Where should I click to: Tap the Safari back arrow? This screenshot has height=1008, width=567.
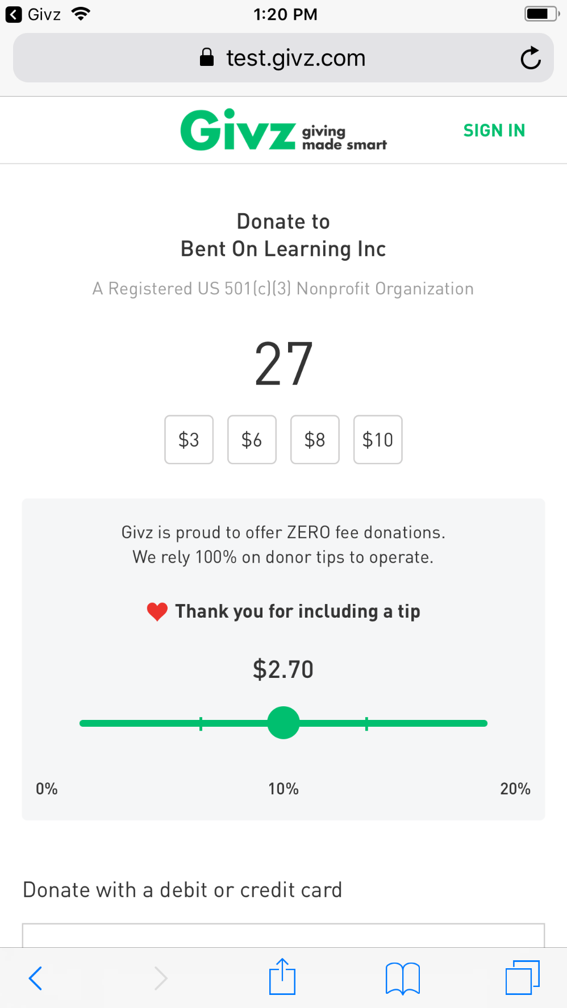tap(35, 978)
